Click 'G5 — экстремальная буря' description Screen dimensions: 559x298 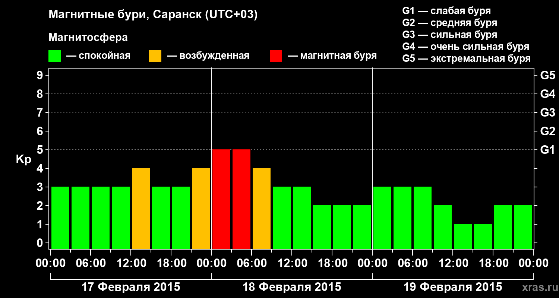point(467,58)
